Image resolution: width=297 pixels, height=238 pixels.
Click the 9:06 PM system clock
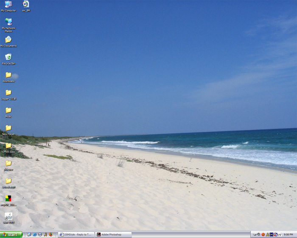pyautogui.click(x=288, y=235)
